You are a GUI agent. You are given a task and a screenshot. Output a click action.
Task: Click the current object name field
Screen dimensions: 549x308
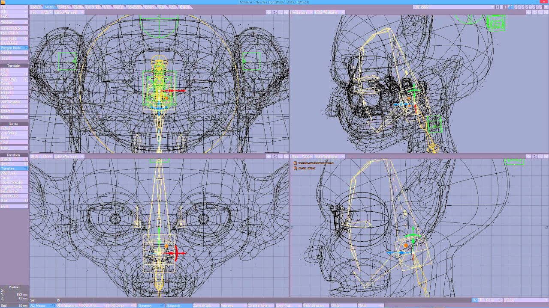454,7
